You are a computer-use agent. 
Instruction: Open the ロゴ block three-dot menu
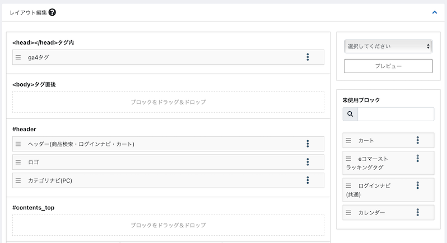(x=308, y=162)
